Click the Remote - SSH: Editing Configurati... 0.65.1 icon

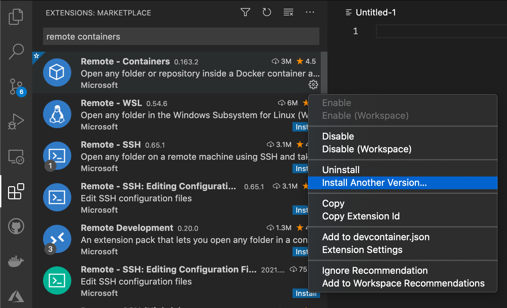(x=57, y=197)
